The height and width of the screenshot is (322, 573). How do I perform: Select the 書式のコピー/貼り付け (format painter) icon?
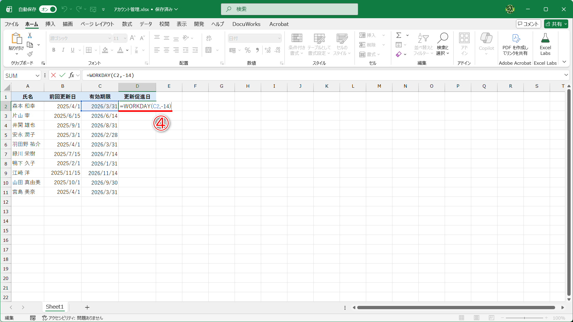(x=30, y=54)
